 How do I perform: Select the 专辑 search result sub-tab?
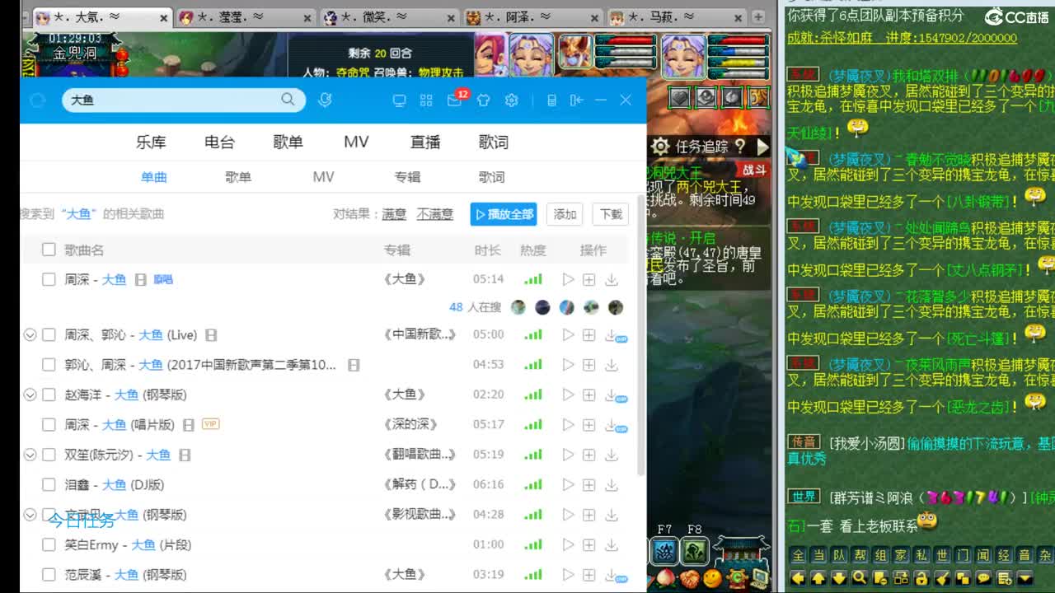407,177
